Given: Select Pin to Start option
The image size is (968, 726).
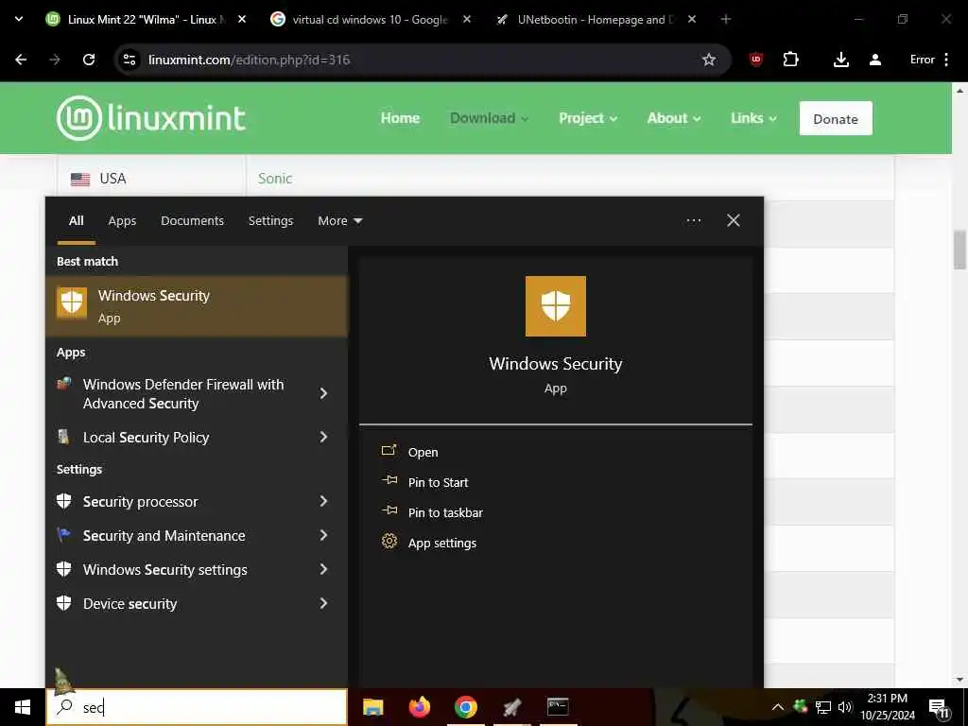Looking at the screenshot, I should [x=438, y=483].
